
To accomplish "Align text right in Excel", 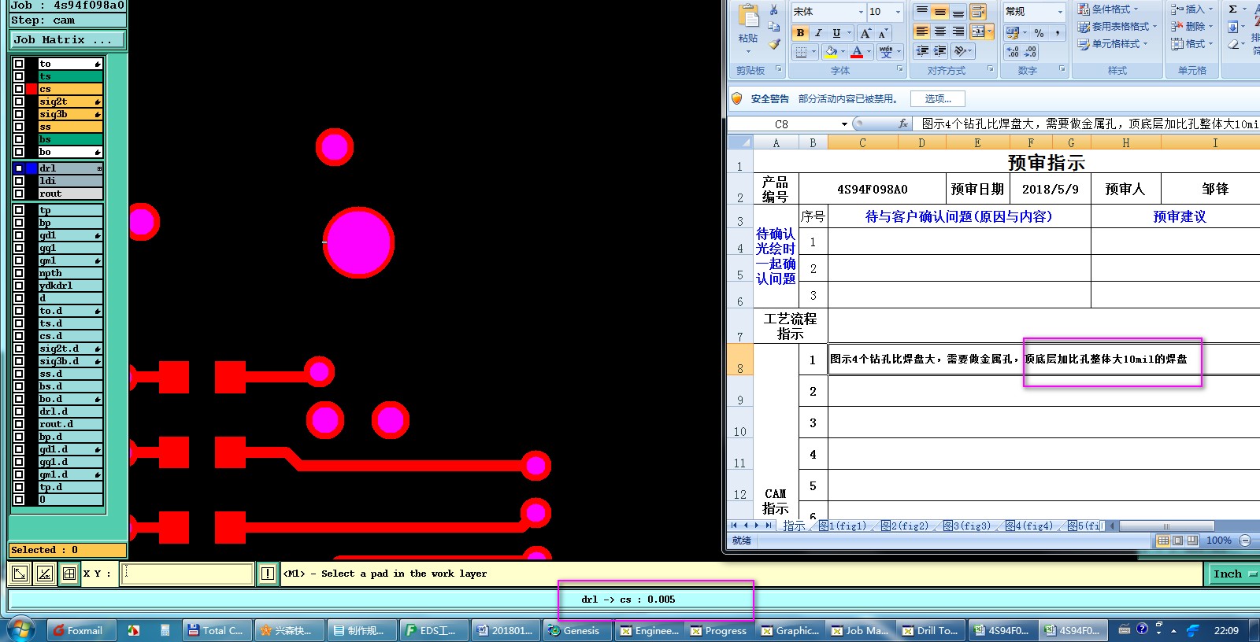I will click(958, 31).
